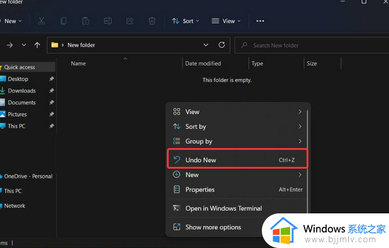Click the View grid icon in context menu
Screen dimensions: 389x248
(x=177, y=111)
